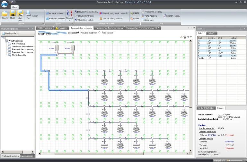This screenshot has width=247, height=162.
Task: Click canvas vertical scrollbar thumb
Action: coord(190,75)
